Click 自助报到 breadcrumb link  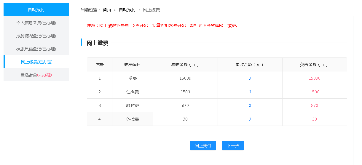[x=127, y=10]
